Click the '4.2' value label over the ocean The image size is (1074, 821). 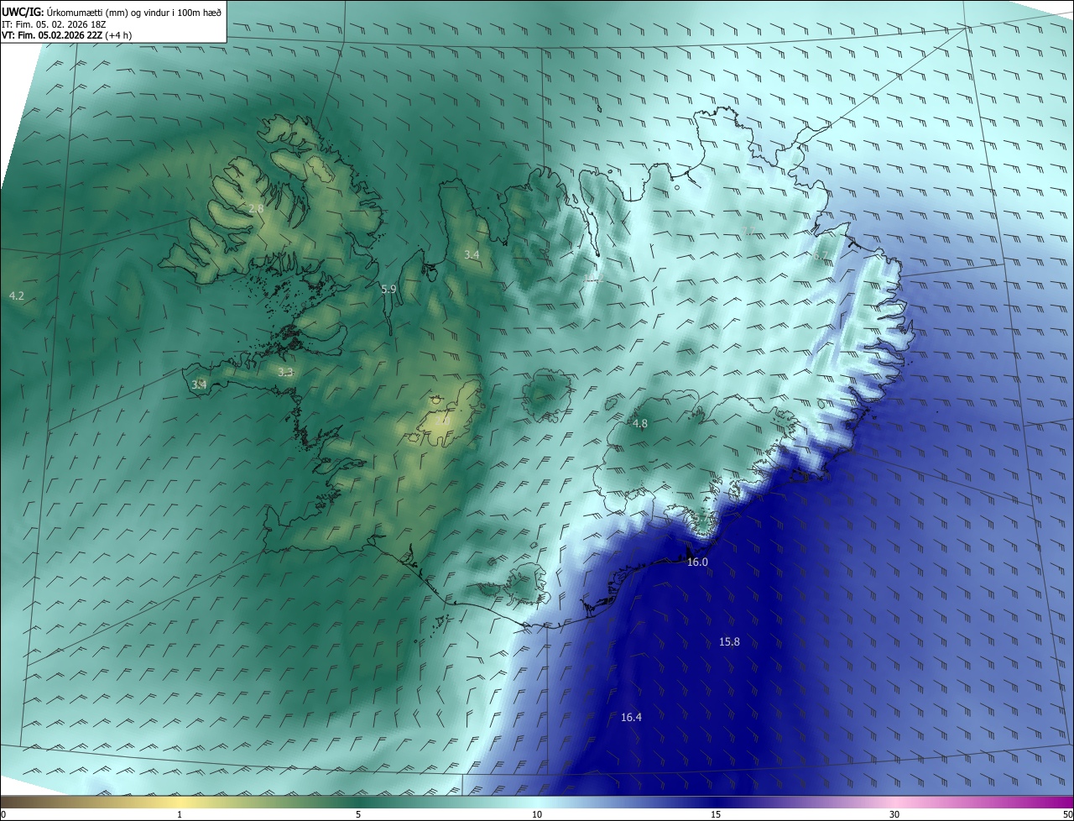[x=16, y=295]
